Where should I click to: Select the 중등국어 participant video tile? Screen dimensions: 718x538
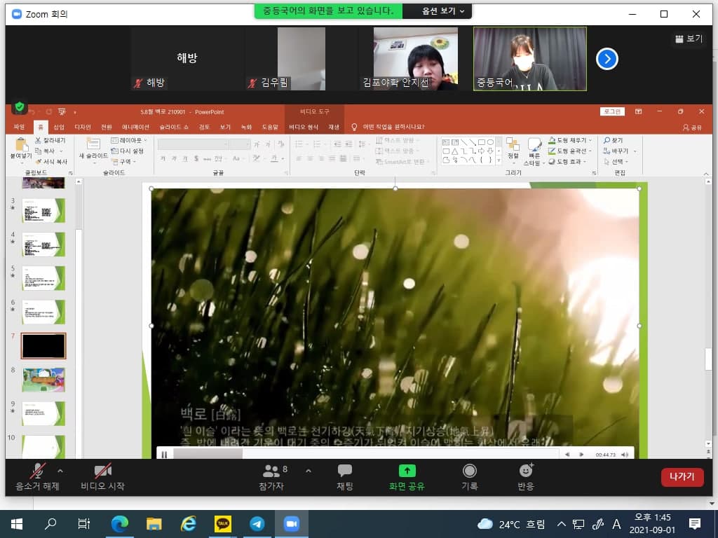pos(530,59)
